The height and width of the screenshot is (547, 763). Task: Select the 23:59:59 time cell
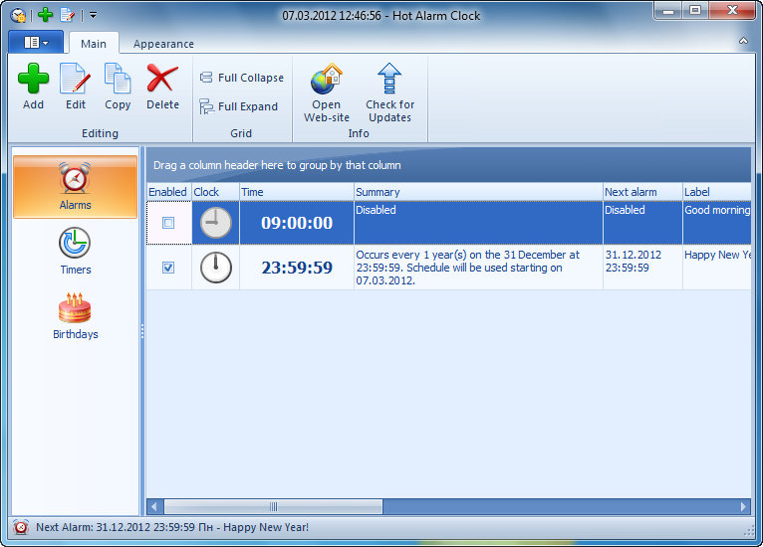(297, 268)
